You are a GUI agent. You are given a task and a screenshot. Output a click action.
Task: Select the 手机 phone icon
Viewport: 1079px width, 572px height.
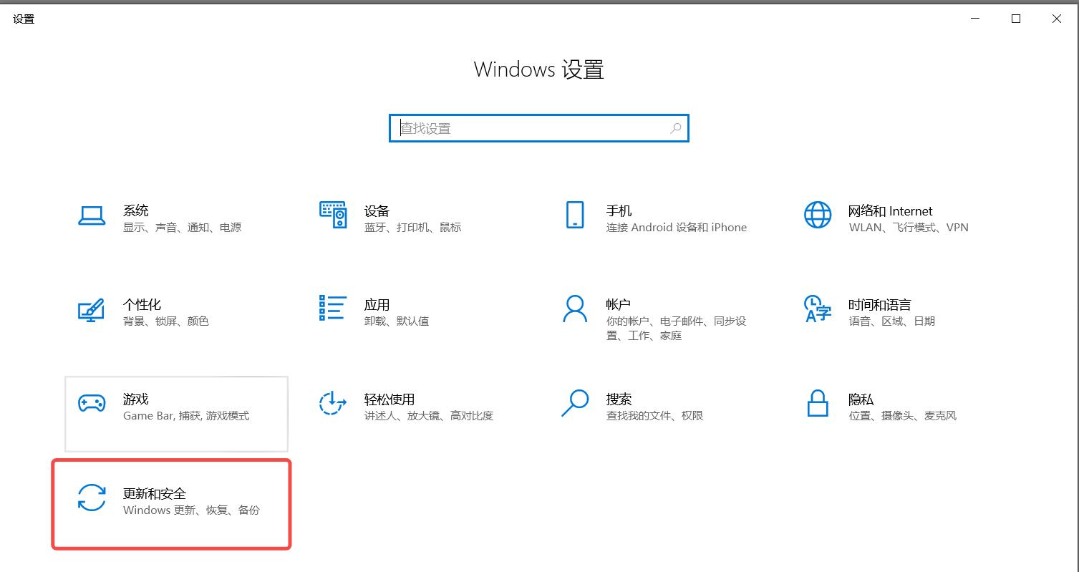575,215
